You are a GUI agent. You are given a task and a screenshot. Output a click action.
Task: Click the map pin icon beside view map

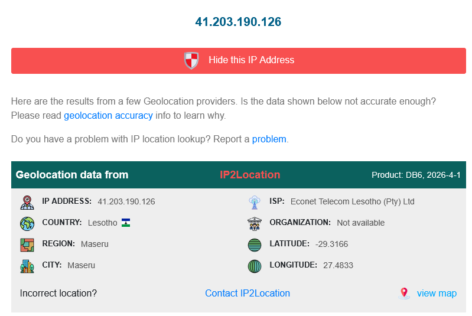click(x=404, y=293)
